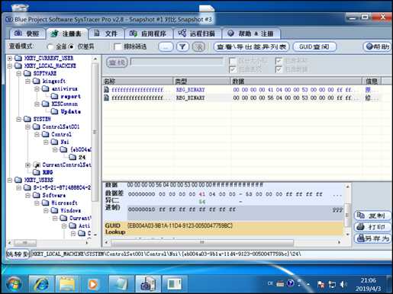The height and width of the screenshot is (294, 393).
Task: Click the 跳转到 (Jump to) button
Action: (18, 254)
